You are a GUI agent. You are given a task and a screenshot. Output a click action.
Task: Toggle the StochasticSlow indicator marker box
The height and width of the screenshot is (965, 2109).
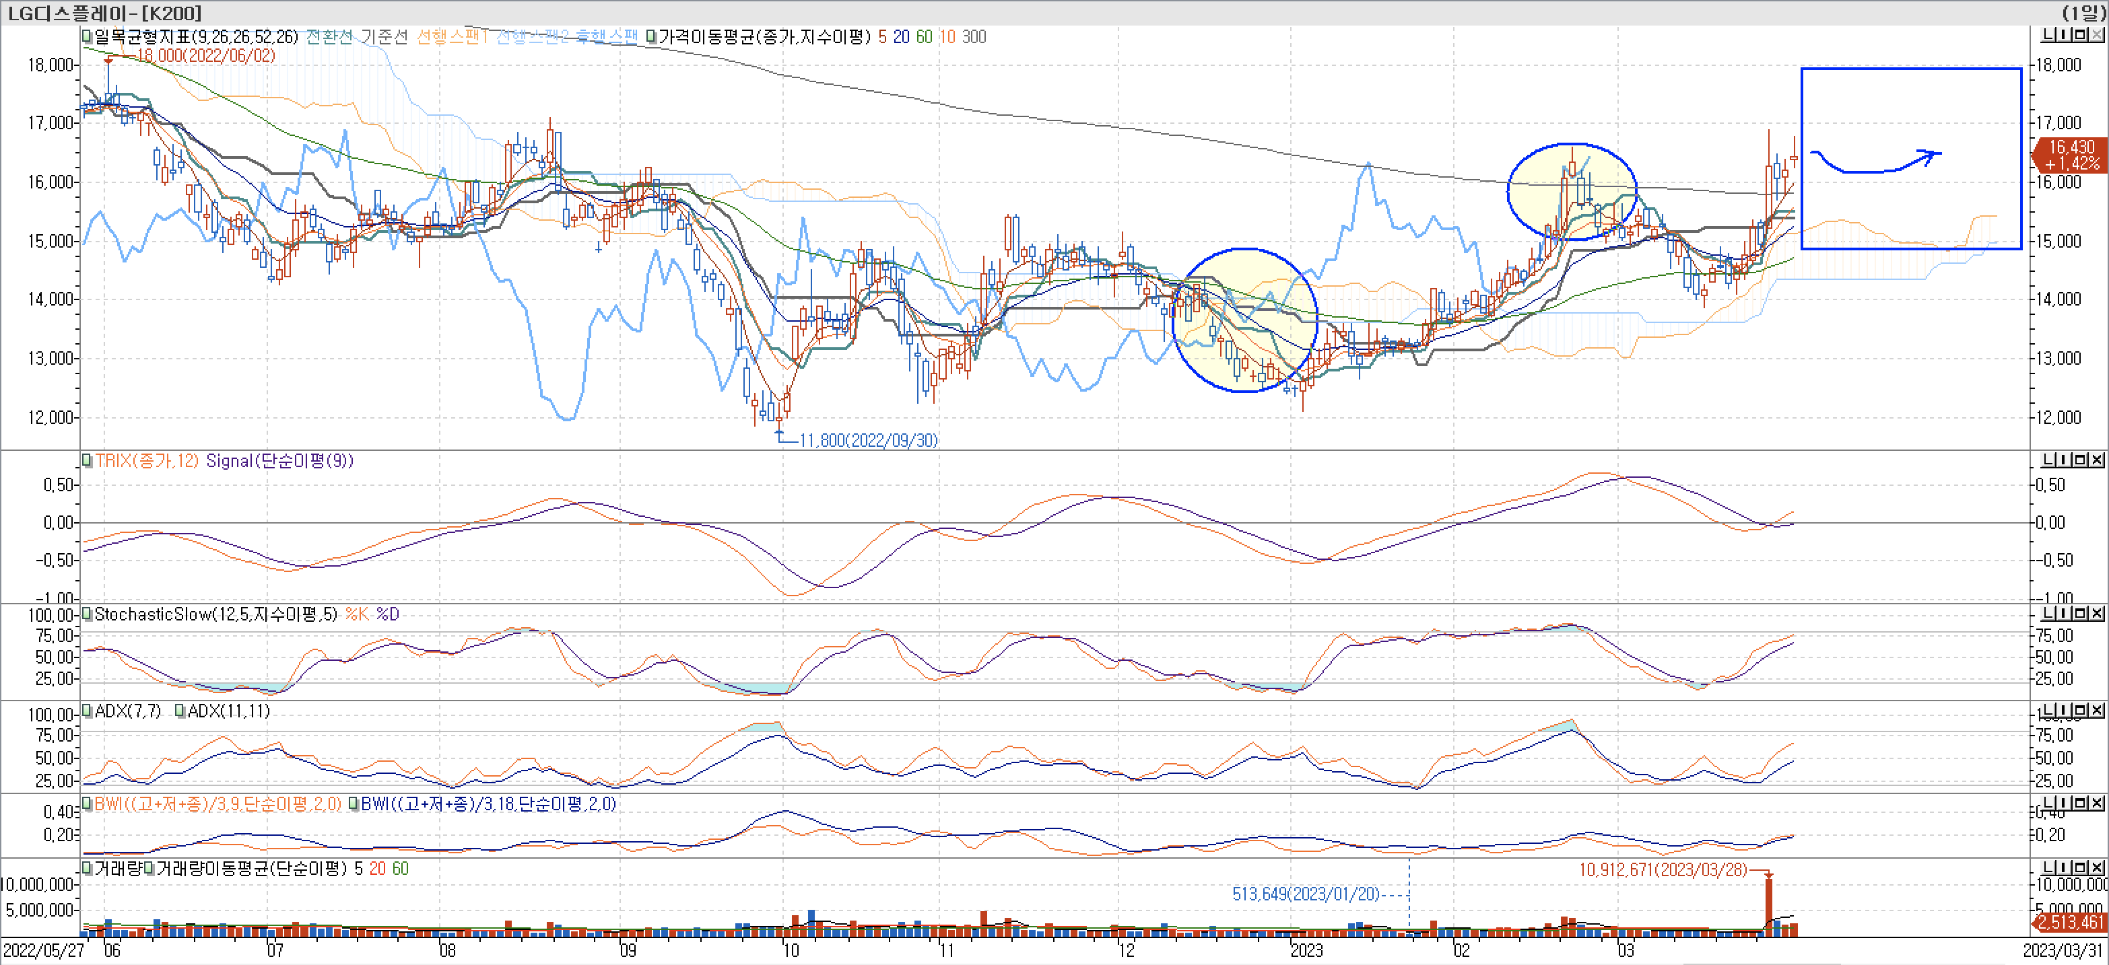[x=88, y=614]
